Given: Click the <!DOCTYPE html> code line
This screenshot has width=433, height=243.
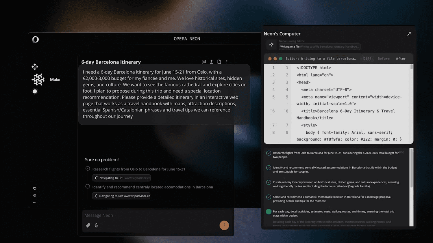Looking at the screenshot, I should [x=314, y=68].
